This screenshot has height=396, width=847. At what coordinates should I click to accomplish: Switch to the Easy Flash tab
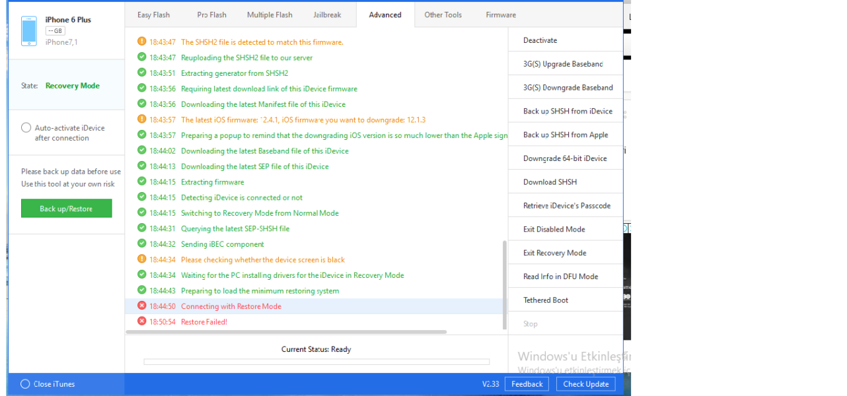(x=153, y=15)
